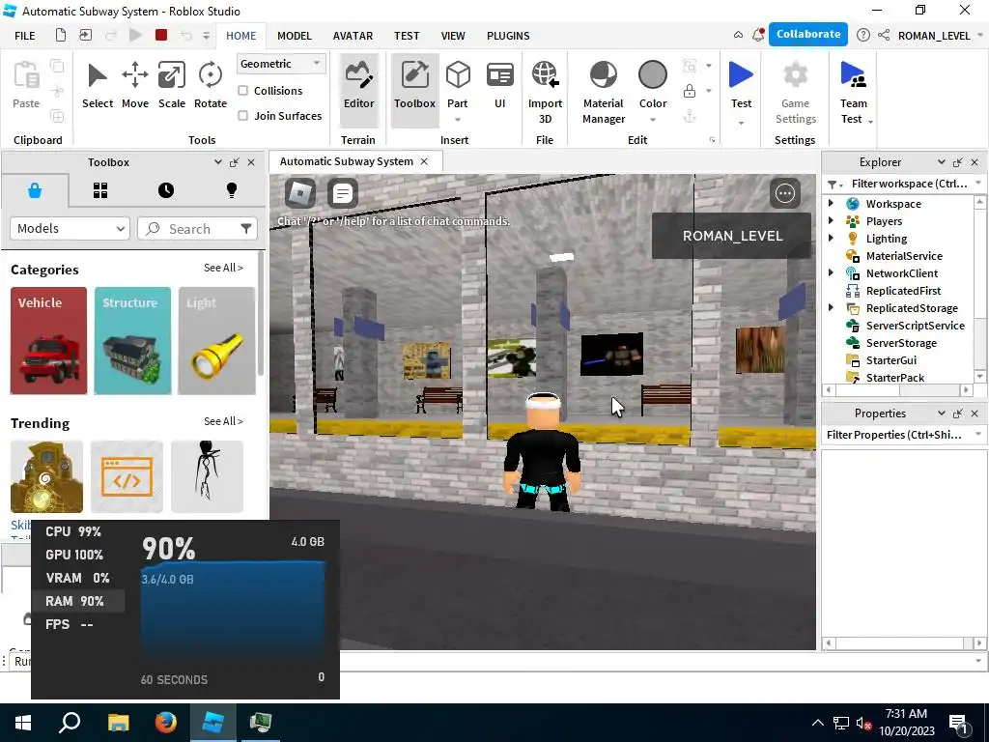Switch to the VIEW ribbon tab
This screenshot has height=742, width=989.
coord(453,36)
